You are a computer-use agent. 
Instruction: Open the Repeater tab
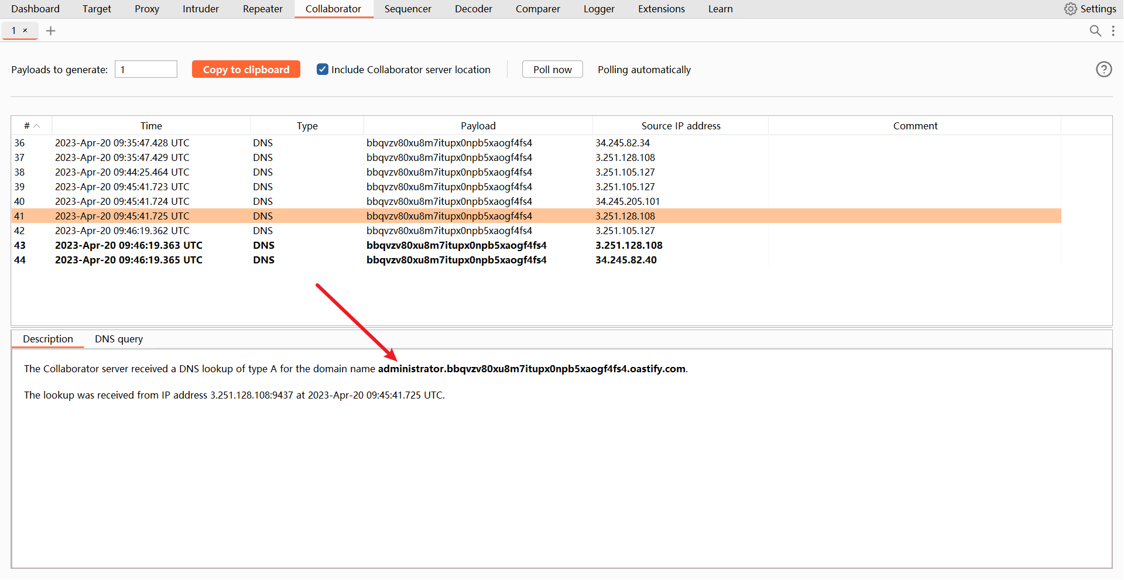coord(262,9)
